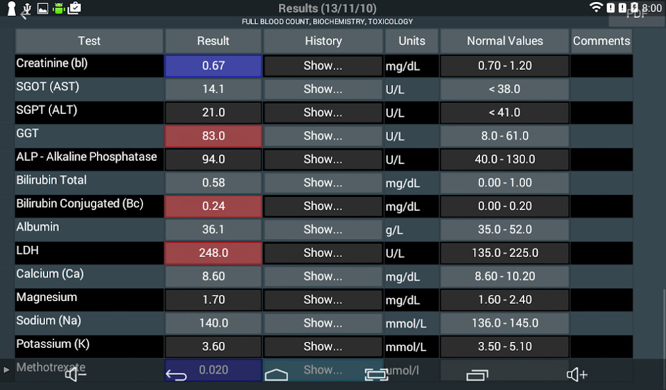Tap the ALP result 94.0

(213, 159)
